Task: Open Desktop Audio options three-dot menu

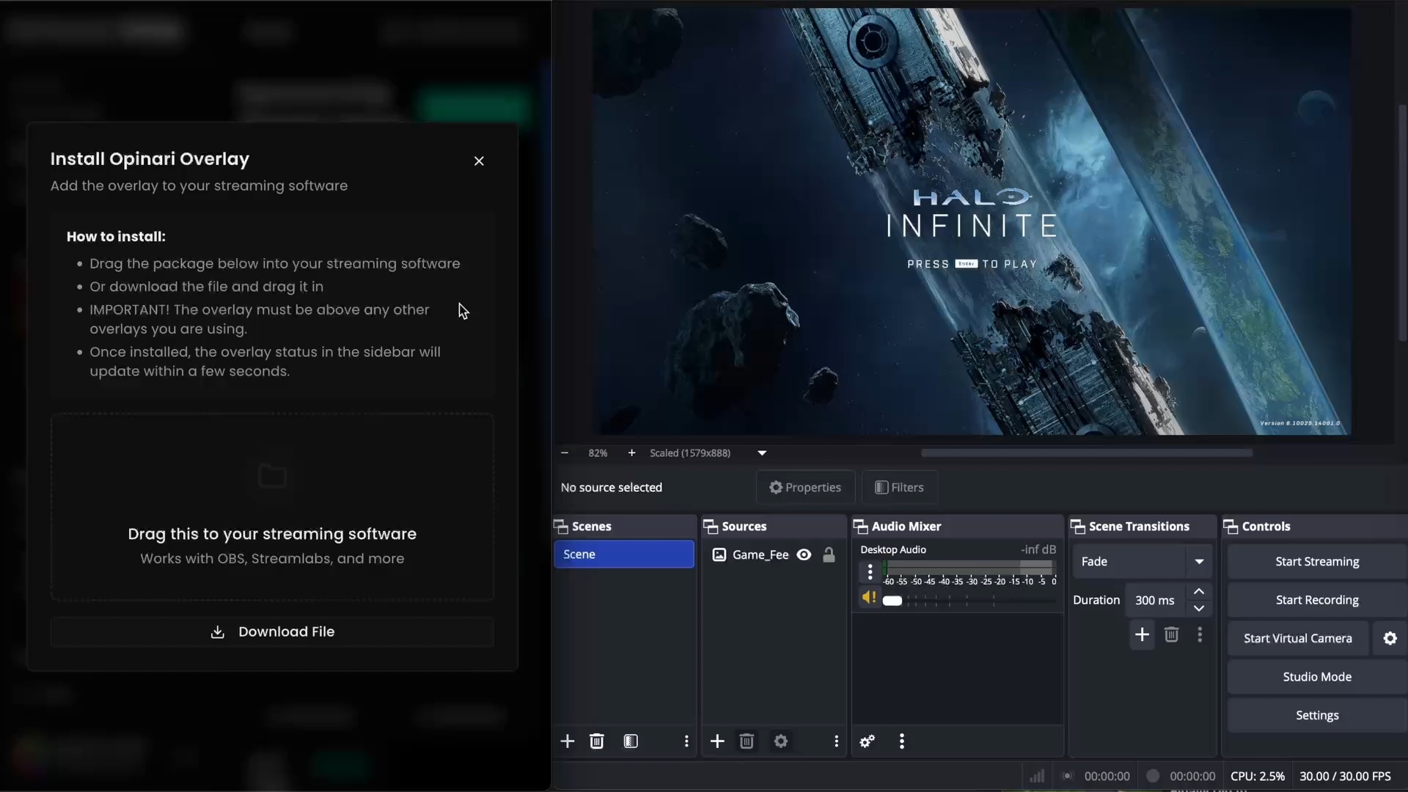Action: [x=870, y=571]
